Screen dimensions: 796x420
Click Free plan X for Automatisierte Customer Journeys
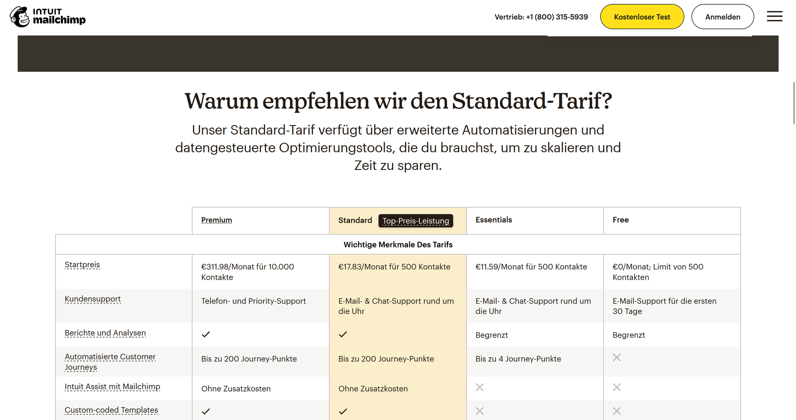(617, 358)
